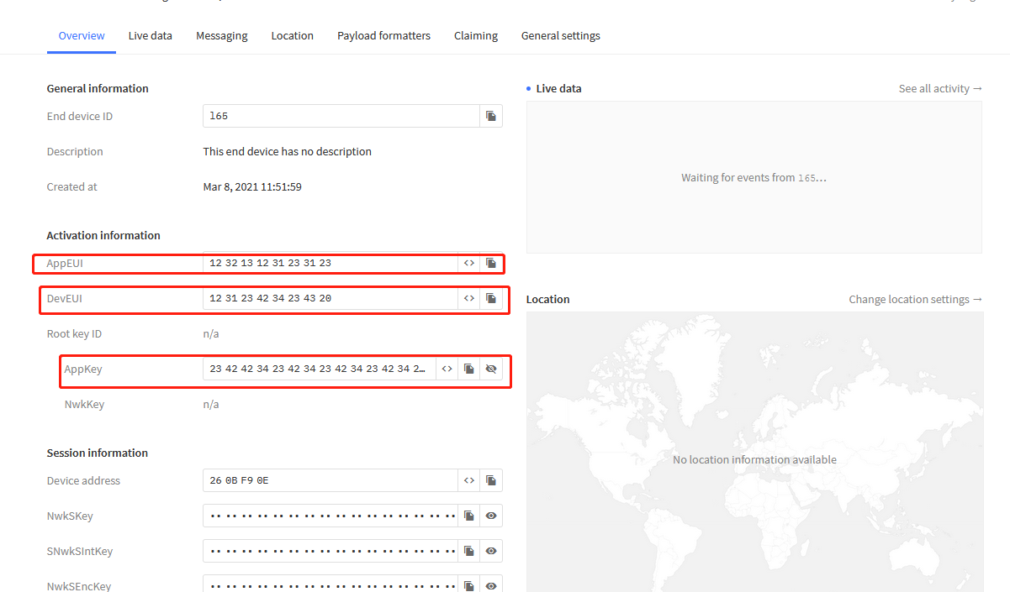Image resolution: width=1010 pixels, height=592 pixels.
Task: Copy the DevEUI to clipboard
Action: 491,298
